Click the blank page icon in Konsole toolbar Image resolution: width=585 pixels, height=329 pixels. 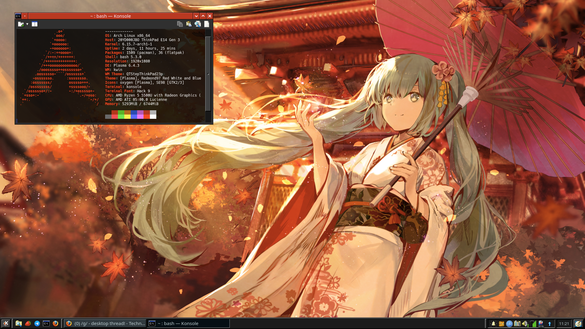207,24
